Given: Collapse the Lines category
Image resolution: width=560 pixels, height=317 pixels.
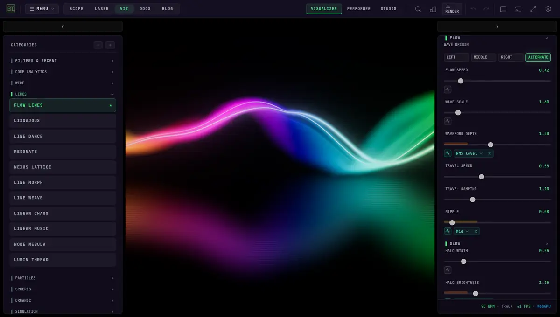Looking at the screenshot, I should (x=63, y=94).
